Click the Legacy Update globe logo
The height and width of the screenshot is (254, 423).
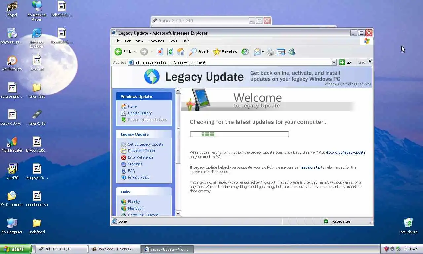(152, 77)
